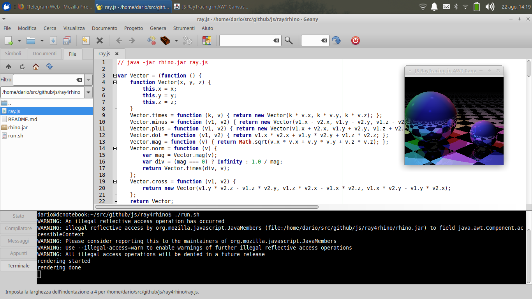
Task: Find text with magnifier icon
Action: pos(289,40)
